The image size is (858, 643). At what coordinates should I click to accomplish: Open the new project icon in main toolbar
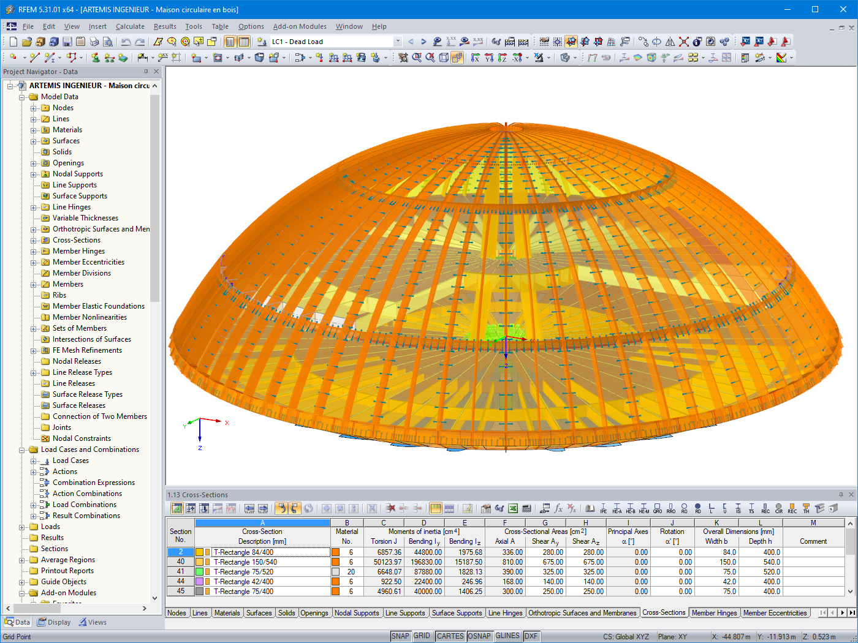click(x=13, y=42)
